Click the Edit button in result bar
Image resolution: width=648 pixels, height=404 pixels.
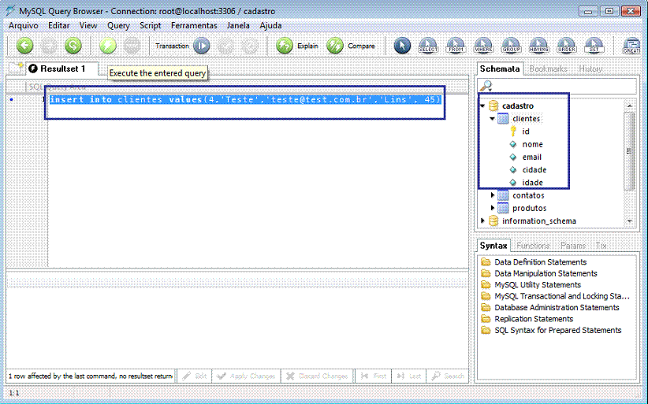pyautogui.click(x=194, y=376)
